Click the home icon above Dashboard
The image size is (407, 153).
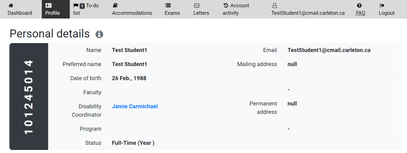tap(11, 5)
